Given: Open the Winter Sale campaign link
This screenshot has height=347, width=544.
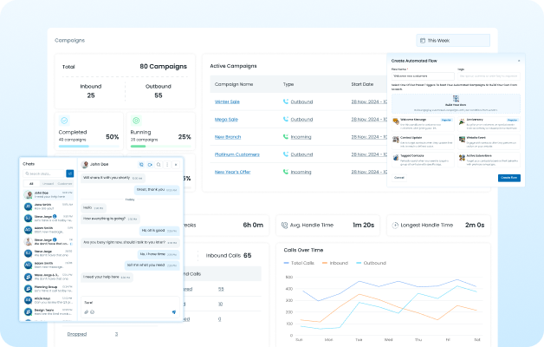Looking at the screenshot, I should point(229,101).
